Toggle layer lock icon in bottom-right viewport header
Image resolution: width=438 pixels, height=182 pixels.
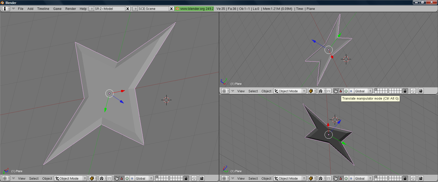[x=405, y=178]
